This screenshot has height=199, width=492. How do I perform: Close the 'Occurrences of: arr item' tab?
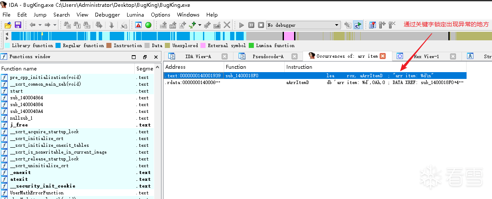[x=383, y=56]
